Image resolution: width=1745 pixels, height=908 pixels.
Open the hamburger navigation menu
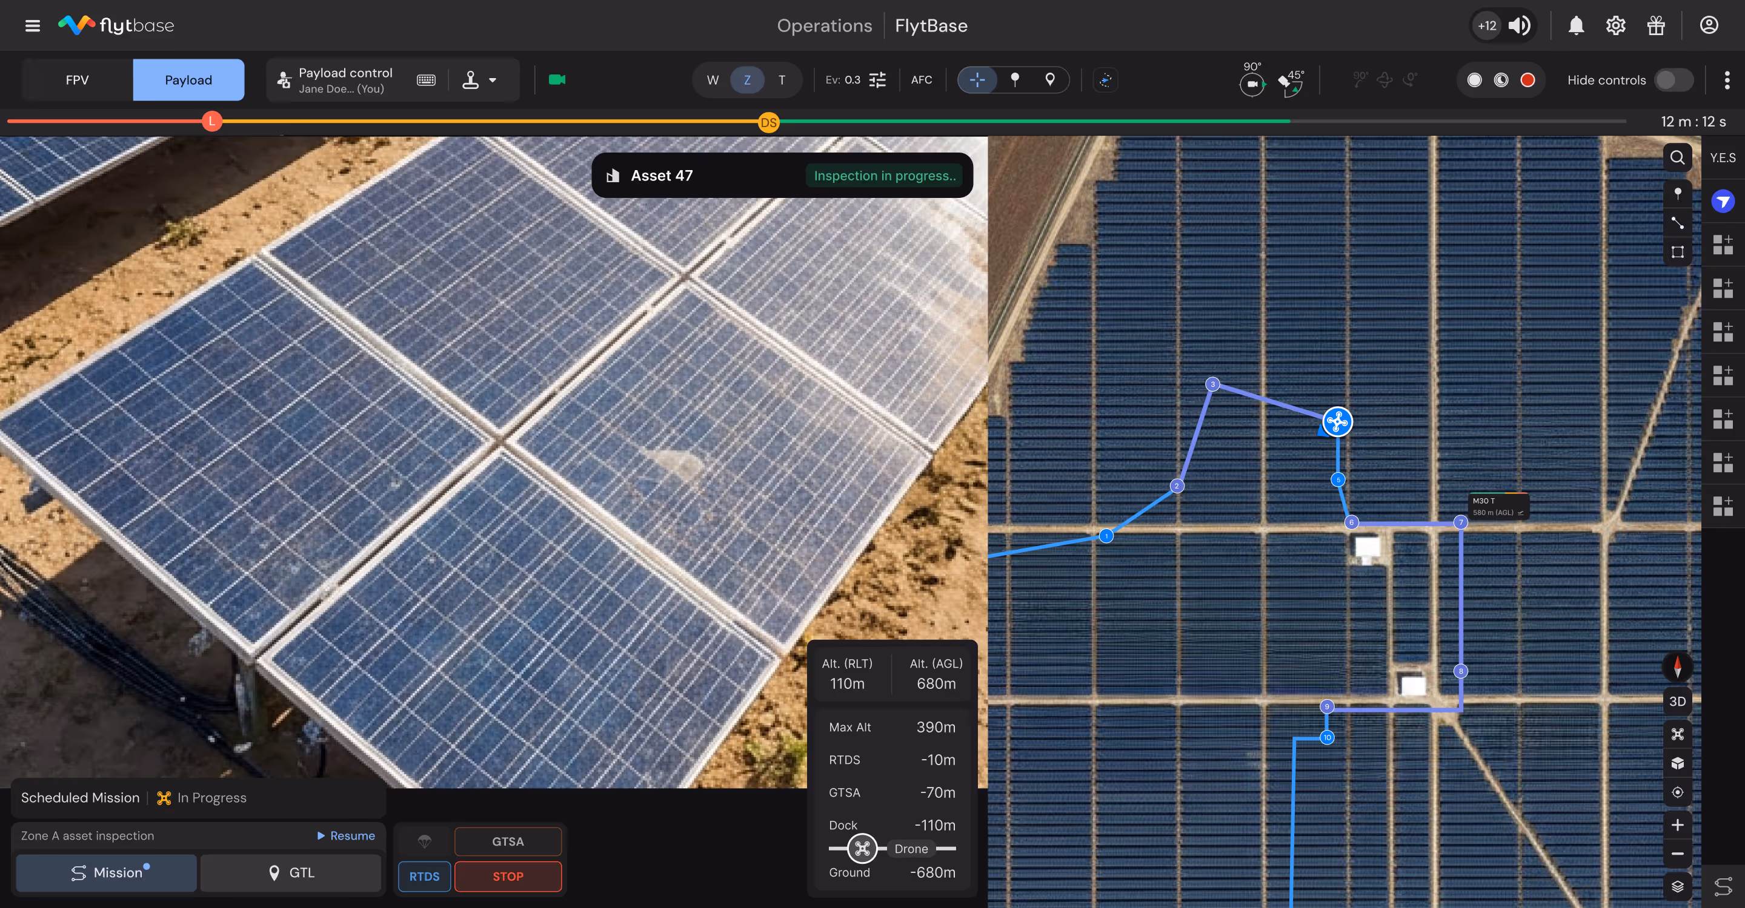pyautogui.click(x=32, y=25)
